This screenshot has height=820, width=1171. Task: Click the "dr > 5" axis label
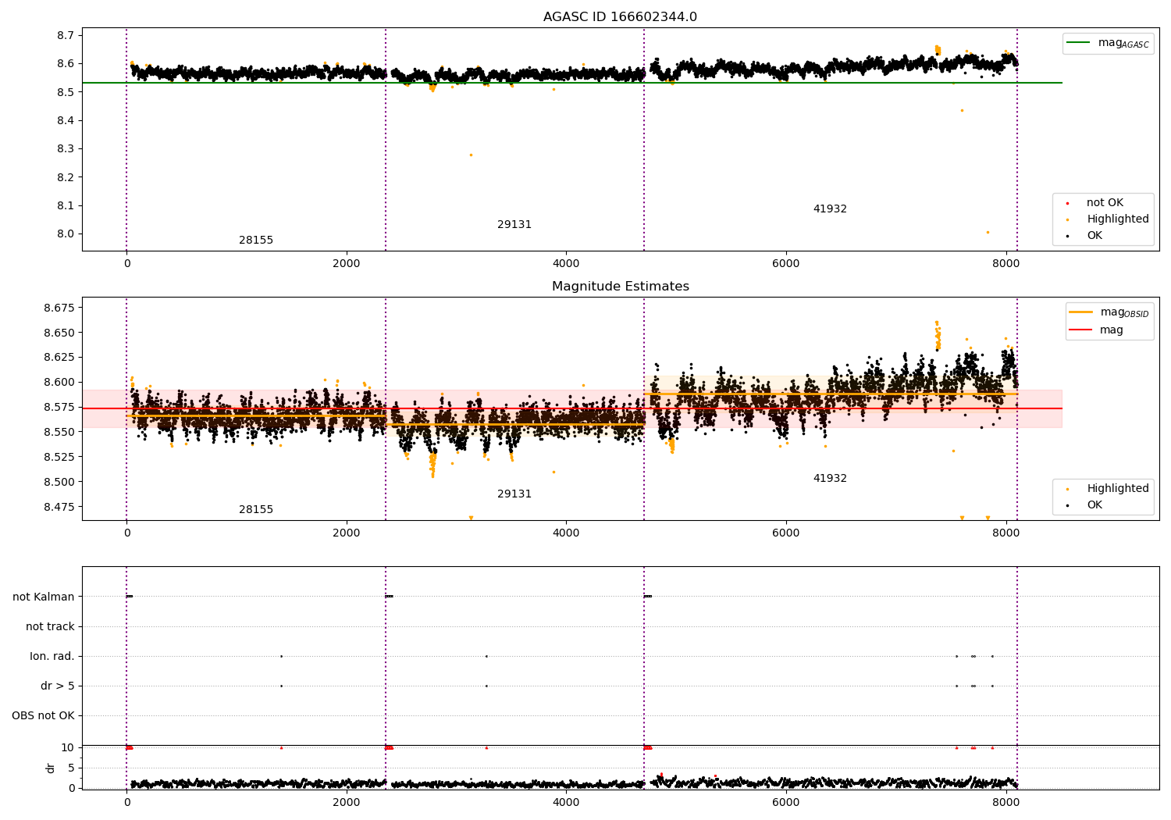pos(58,686)
